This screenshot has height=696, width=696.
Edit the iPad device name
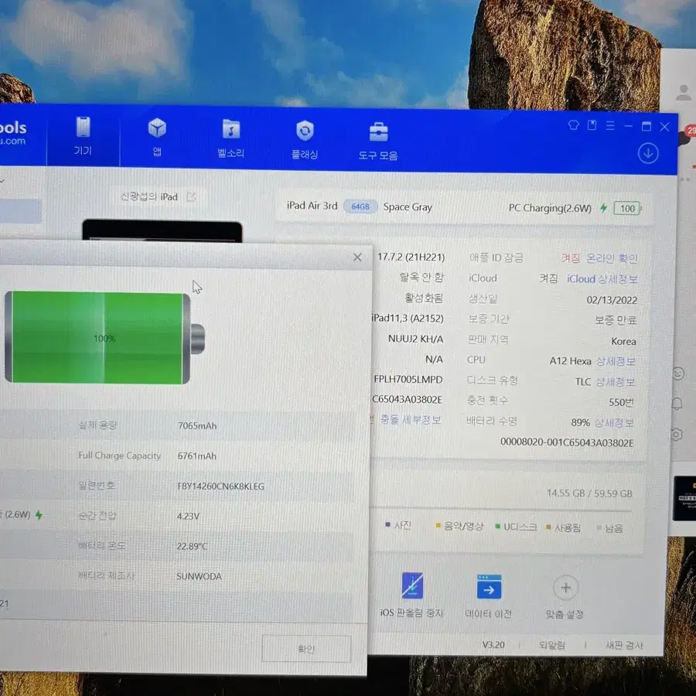191,197
